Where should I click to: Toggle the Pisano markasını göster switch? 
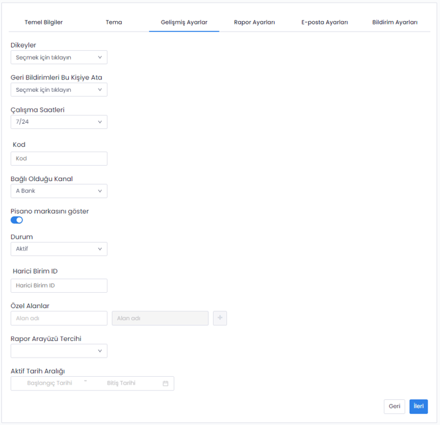[17, 220]
